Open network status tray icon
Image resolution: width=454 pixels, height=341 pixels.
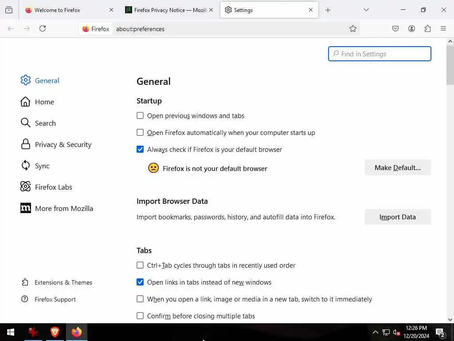tap(386, 332)
